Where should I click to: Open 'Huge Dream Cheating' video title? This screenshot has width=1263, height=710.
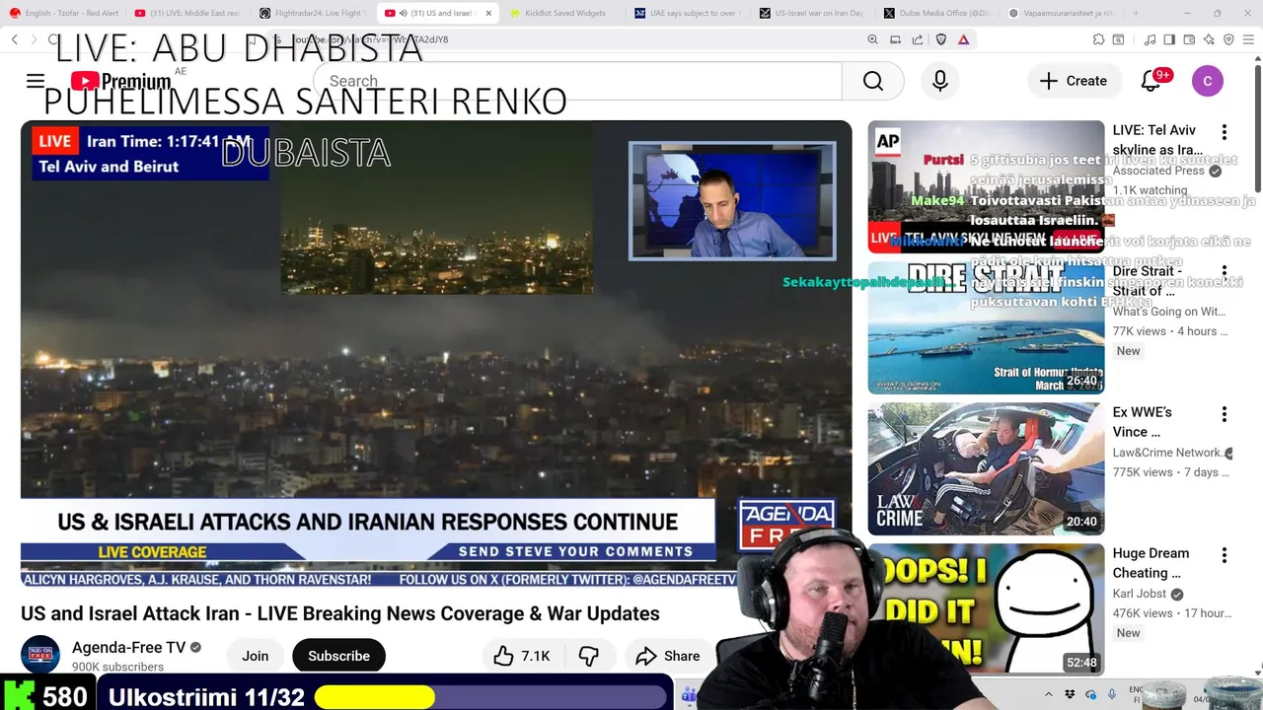coord(1151,563)
